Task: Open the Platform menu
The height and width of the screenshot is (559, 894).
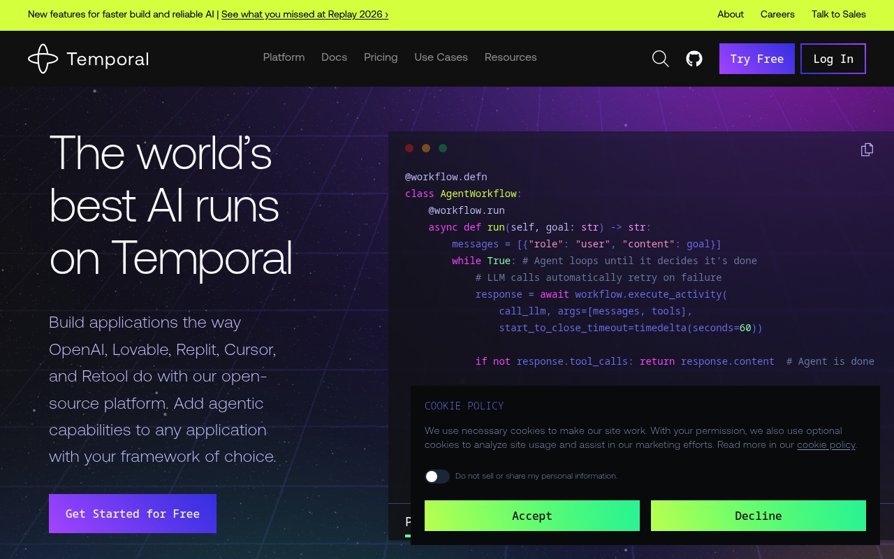Action: tap(284, 57)
